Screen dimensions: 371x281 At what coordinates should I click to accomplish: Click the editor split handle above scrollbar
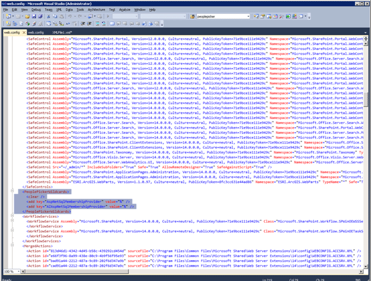(366, 39)
